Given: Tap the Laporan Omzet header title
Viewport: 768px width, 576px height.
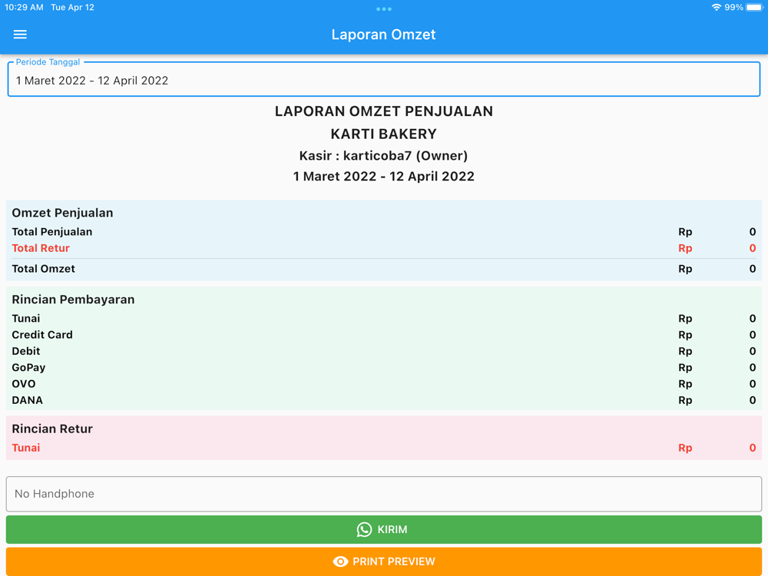Looking at the screenshot, I should [383, 35].
